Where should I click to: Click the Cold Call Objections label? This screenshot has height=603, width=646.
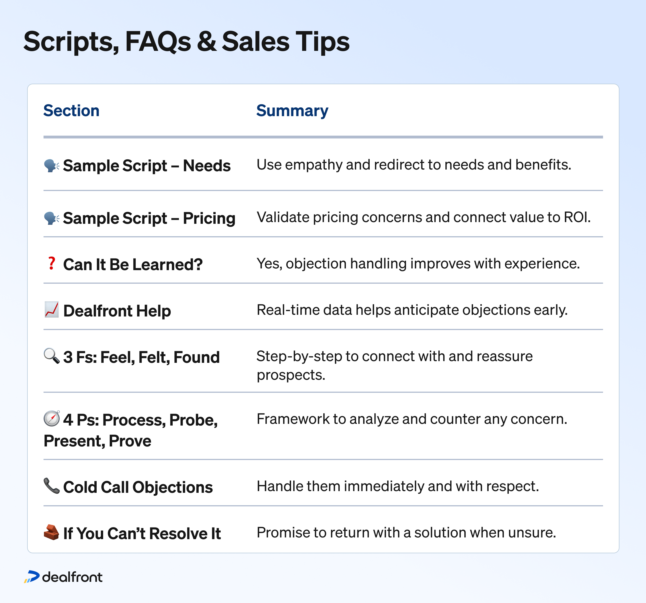138,487
